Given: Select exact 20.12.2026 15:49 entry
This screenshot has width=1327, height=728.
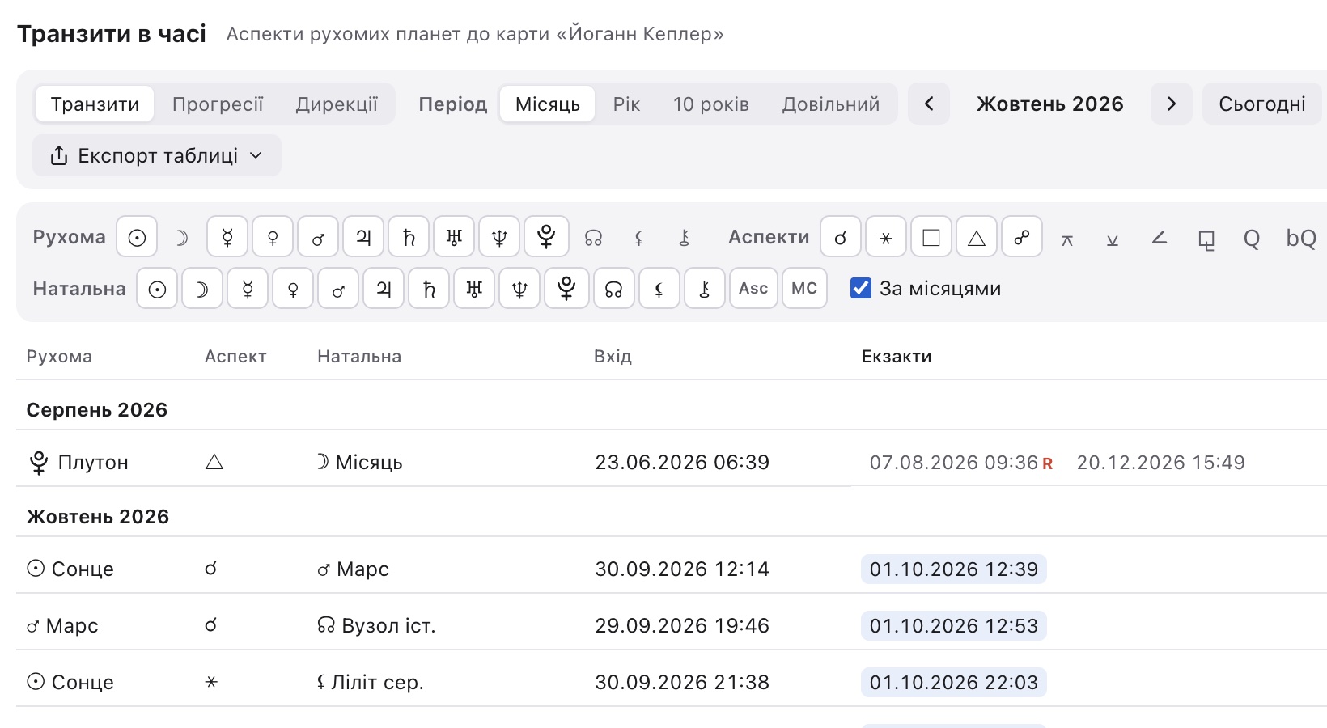Looking at the screenshot, I should [1160, 463].
